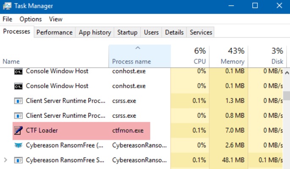Click the first Console Window Host icon
The width and height of the screenshot is (290, 169).
(18, 72)
